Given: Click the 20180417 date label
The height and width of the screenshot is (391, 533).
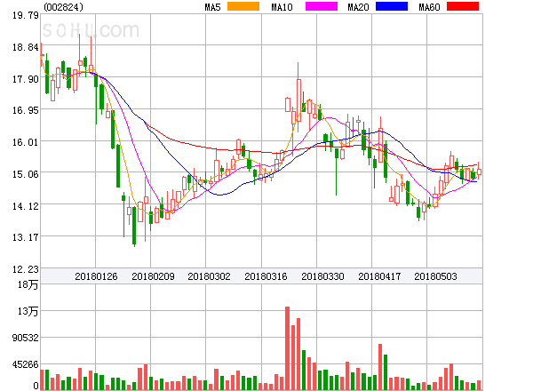Looking at the screenshot, I should click(379, 276).
